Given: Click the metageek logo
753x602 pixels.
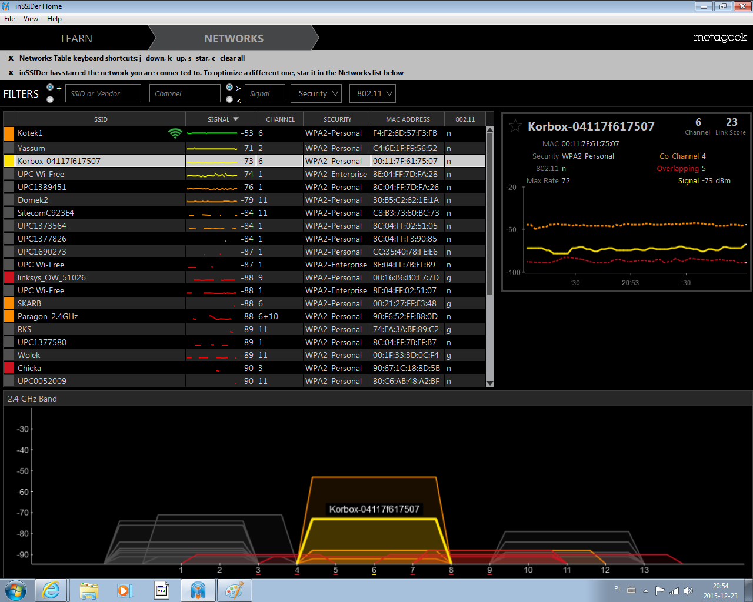Looking at the screenshot, I should click(719, 38).
